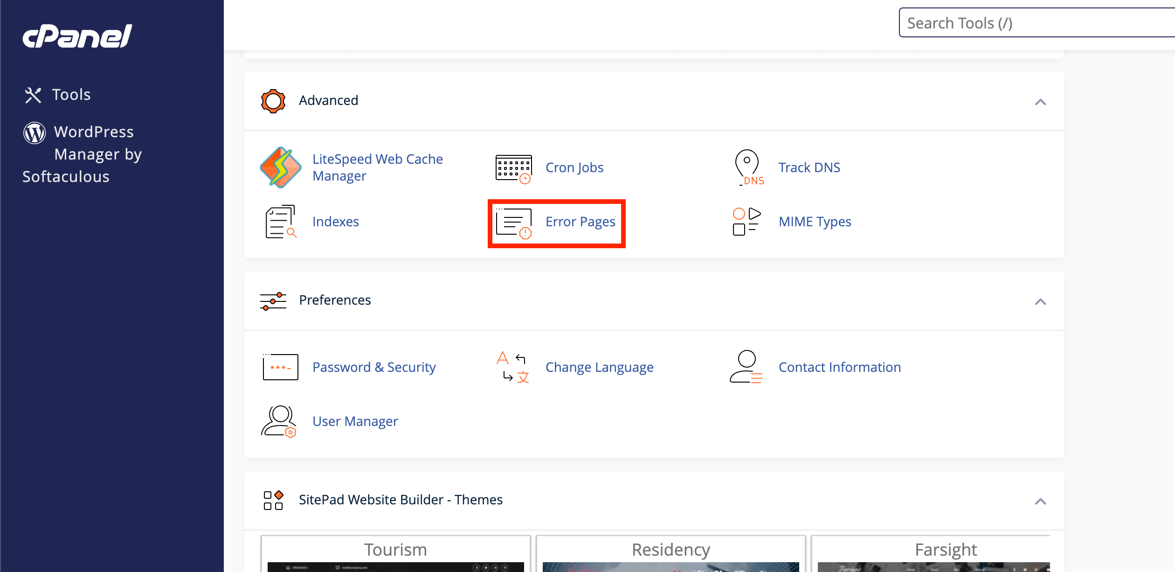Image resolution: width=1175 pixels, height=572 pixels.
Task: Collapse the Preferences section chevron
Action: click(1040, 302)
